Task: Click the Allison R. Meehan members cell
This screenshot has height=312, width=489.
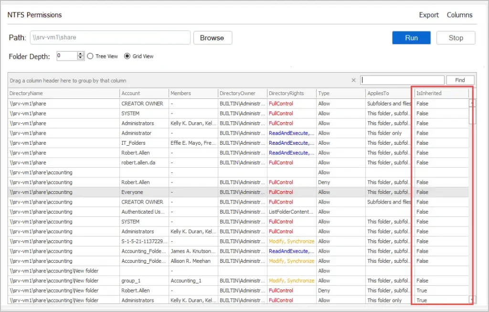Action: tap(193, 261)
